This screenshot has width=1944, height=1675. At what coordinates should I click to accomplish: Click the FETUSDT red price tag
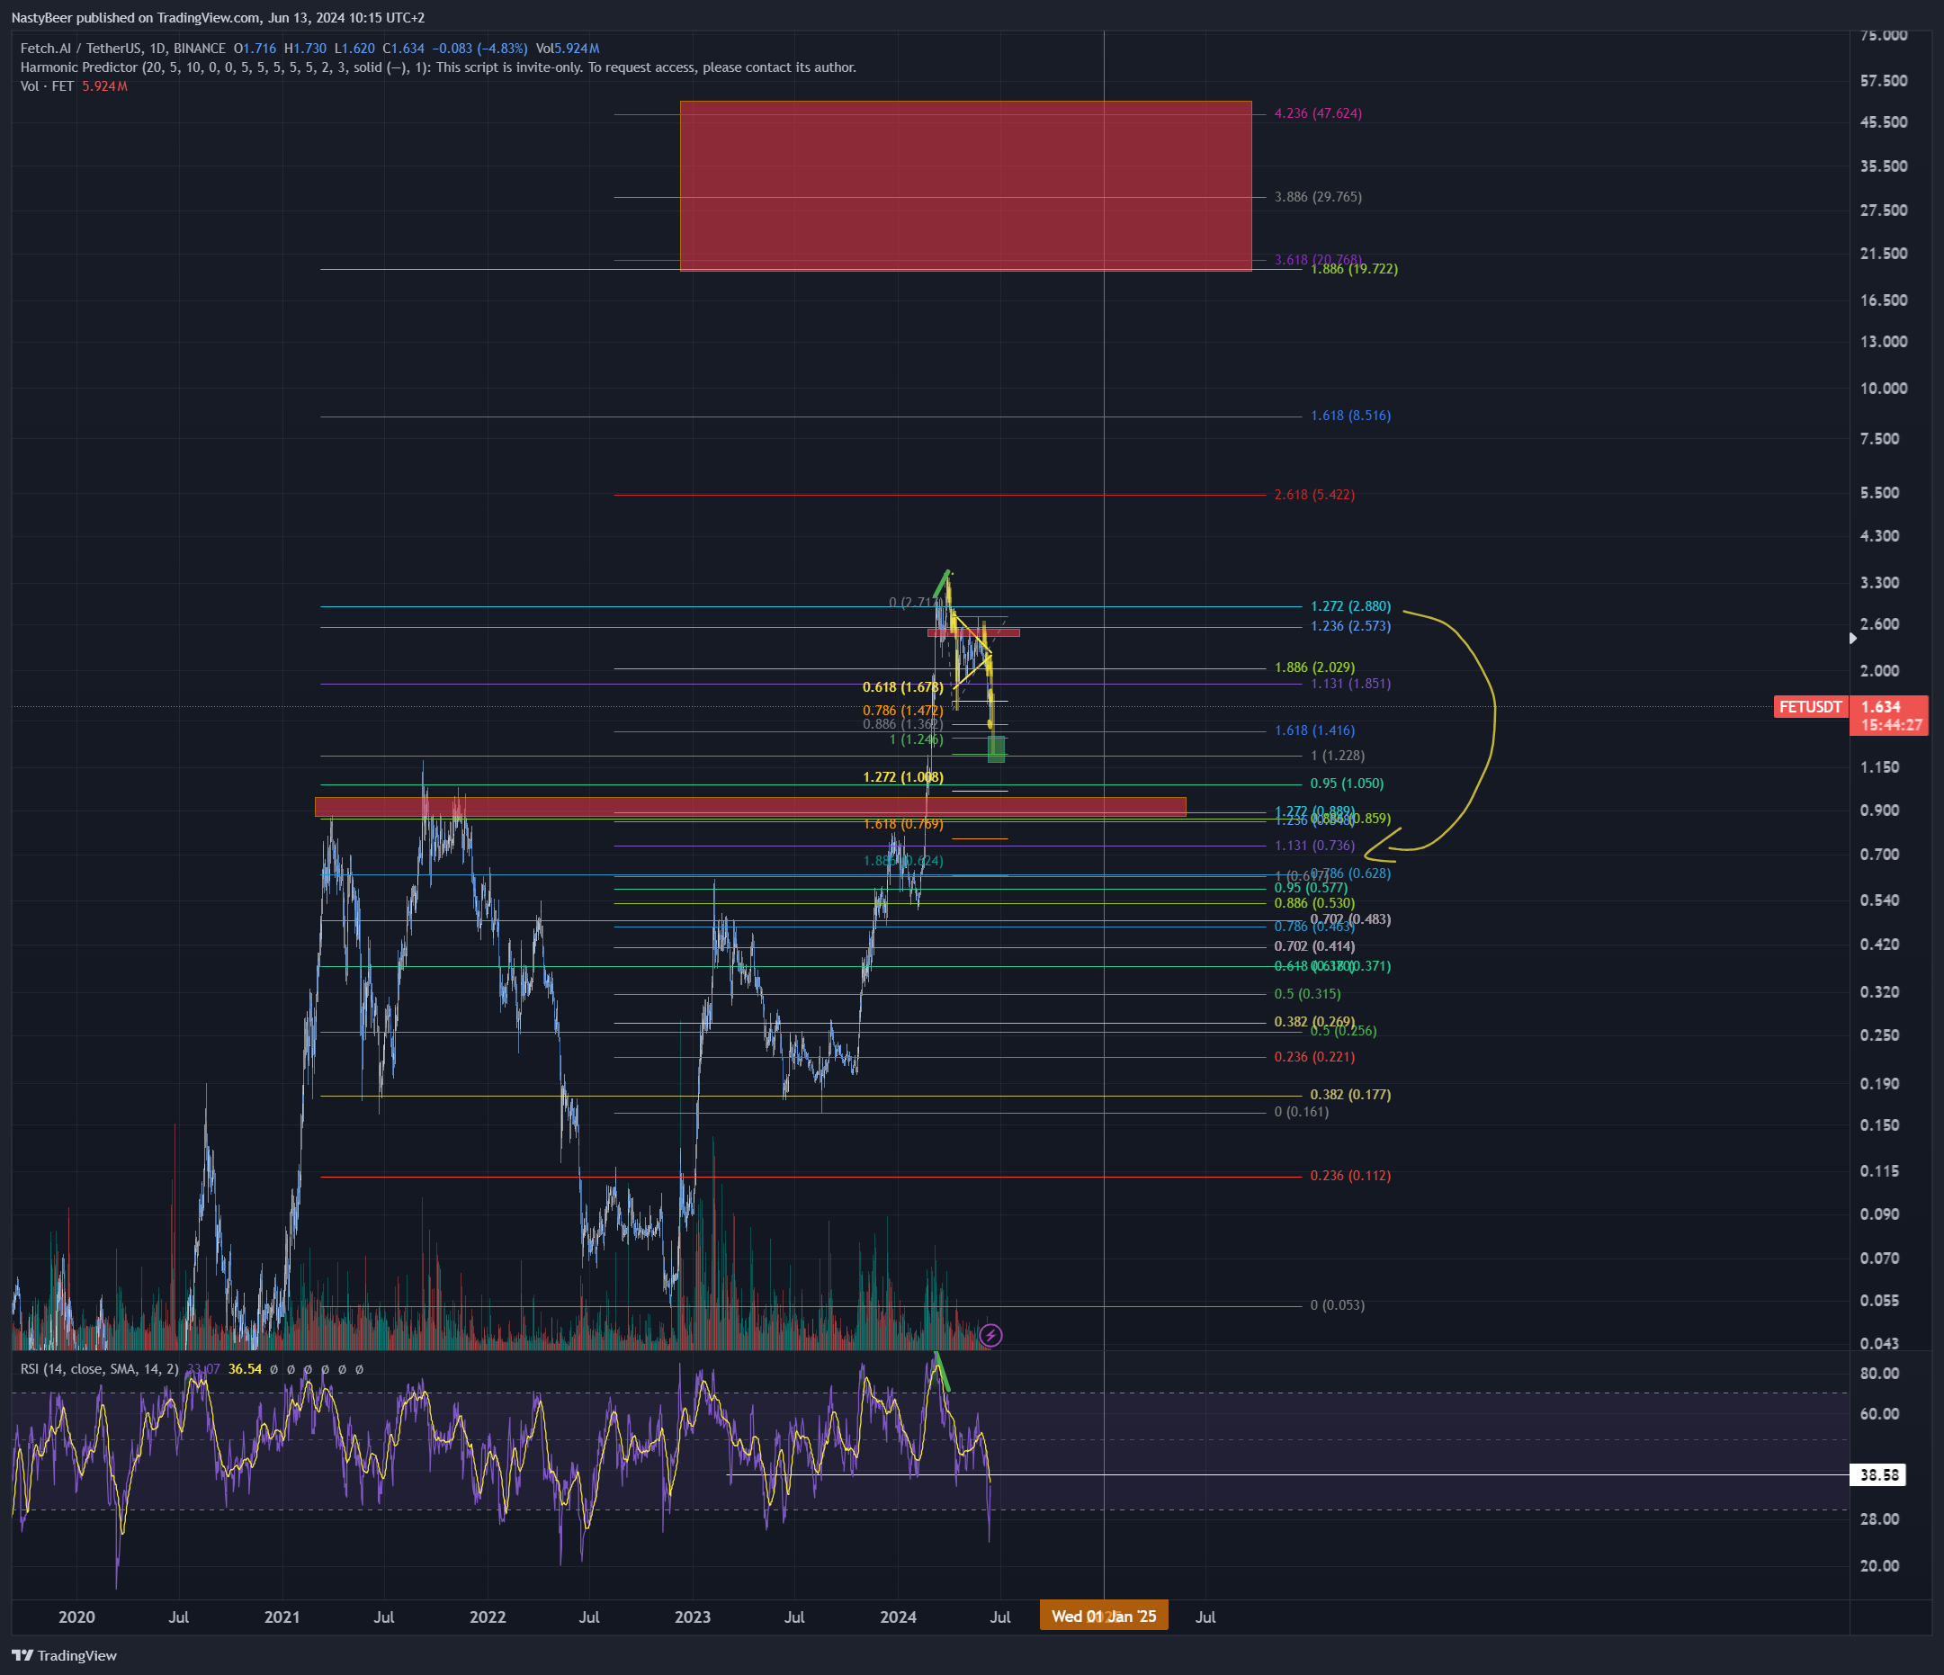tap(1810, 706)
